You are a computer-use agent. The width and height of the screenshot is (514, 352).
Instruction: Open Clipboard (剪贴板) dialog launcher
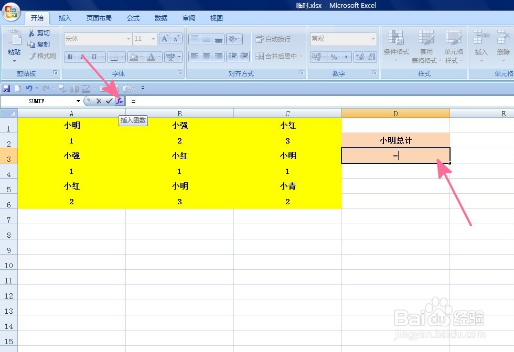pyautogui.click(x=56, y=72)
